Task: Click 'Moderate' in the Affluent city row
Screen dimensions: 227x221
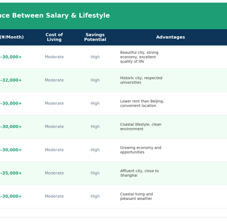Action: click(54, 173)
